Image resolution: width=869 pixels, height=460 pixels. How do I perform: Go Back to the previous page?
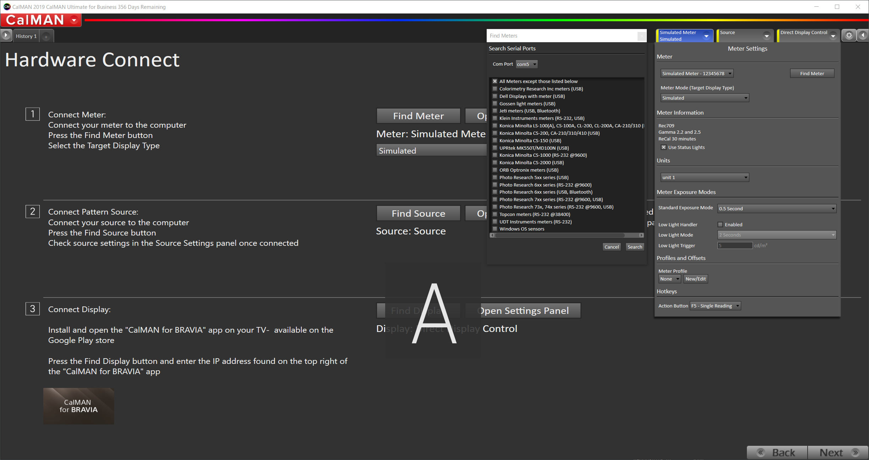777,453
